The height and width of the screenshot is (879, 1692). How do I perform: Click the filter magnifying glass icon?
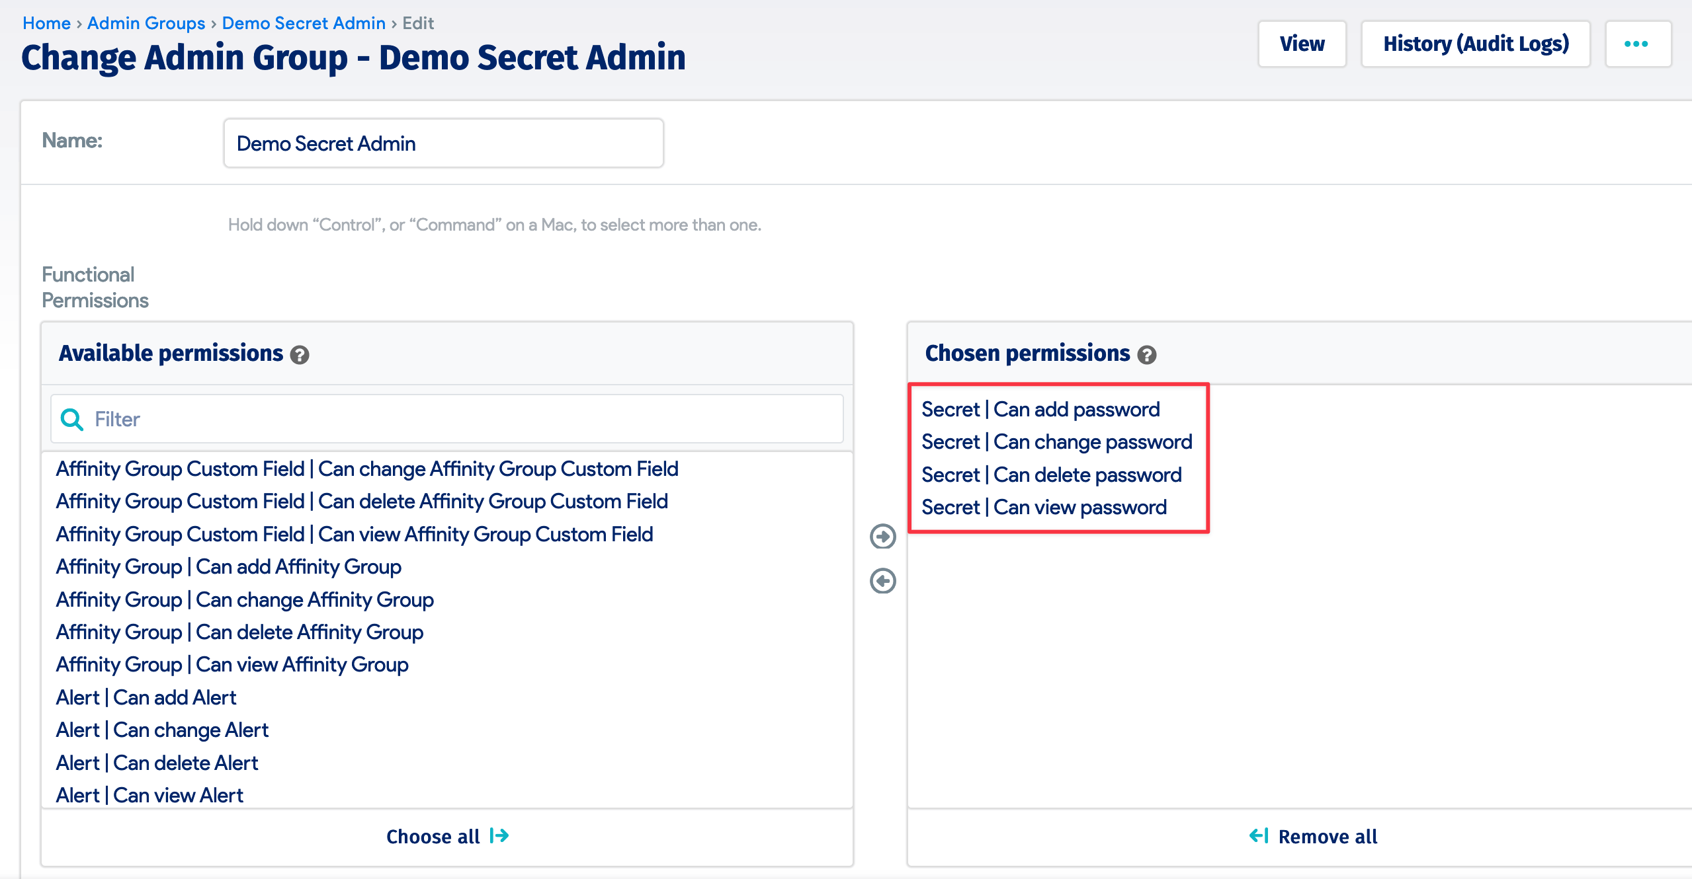pos(71,419)
